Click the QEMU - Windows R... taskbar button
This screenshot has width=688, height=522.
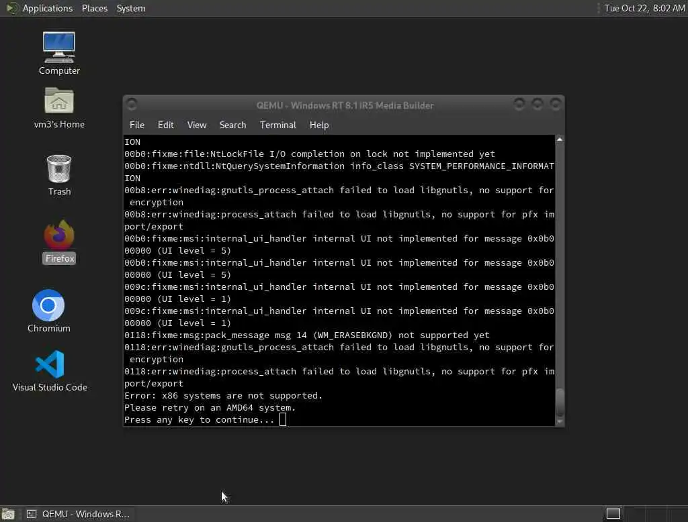78,514
